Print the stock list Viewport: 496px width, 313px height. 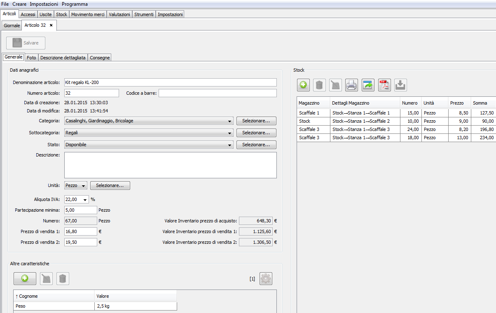click(351, 85)
